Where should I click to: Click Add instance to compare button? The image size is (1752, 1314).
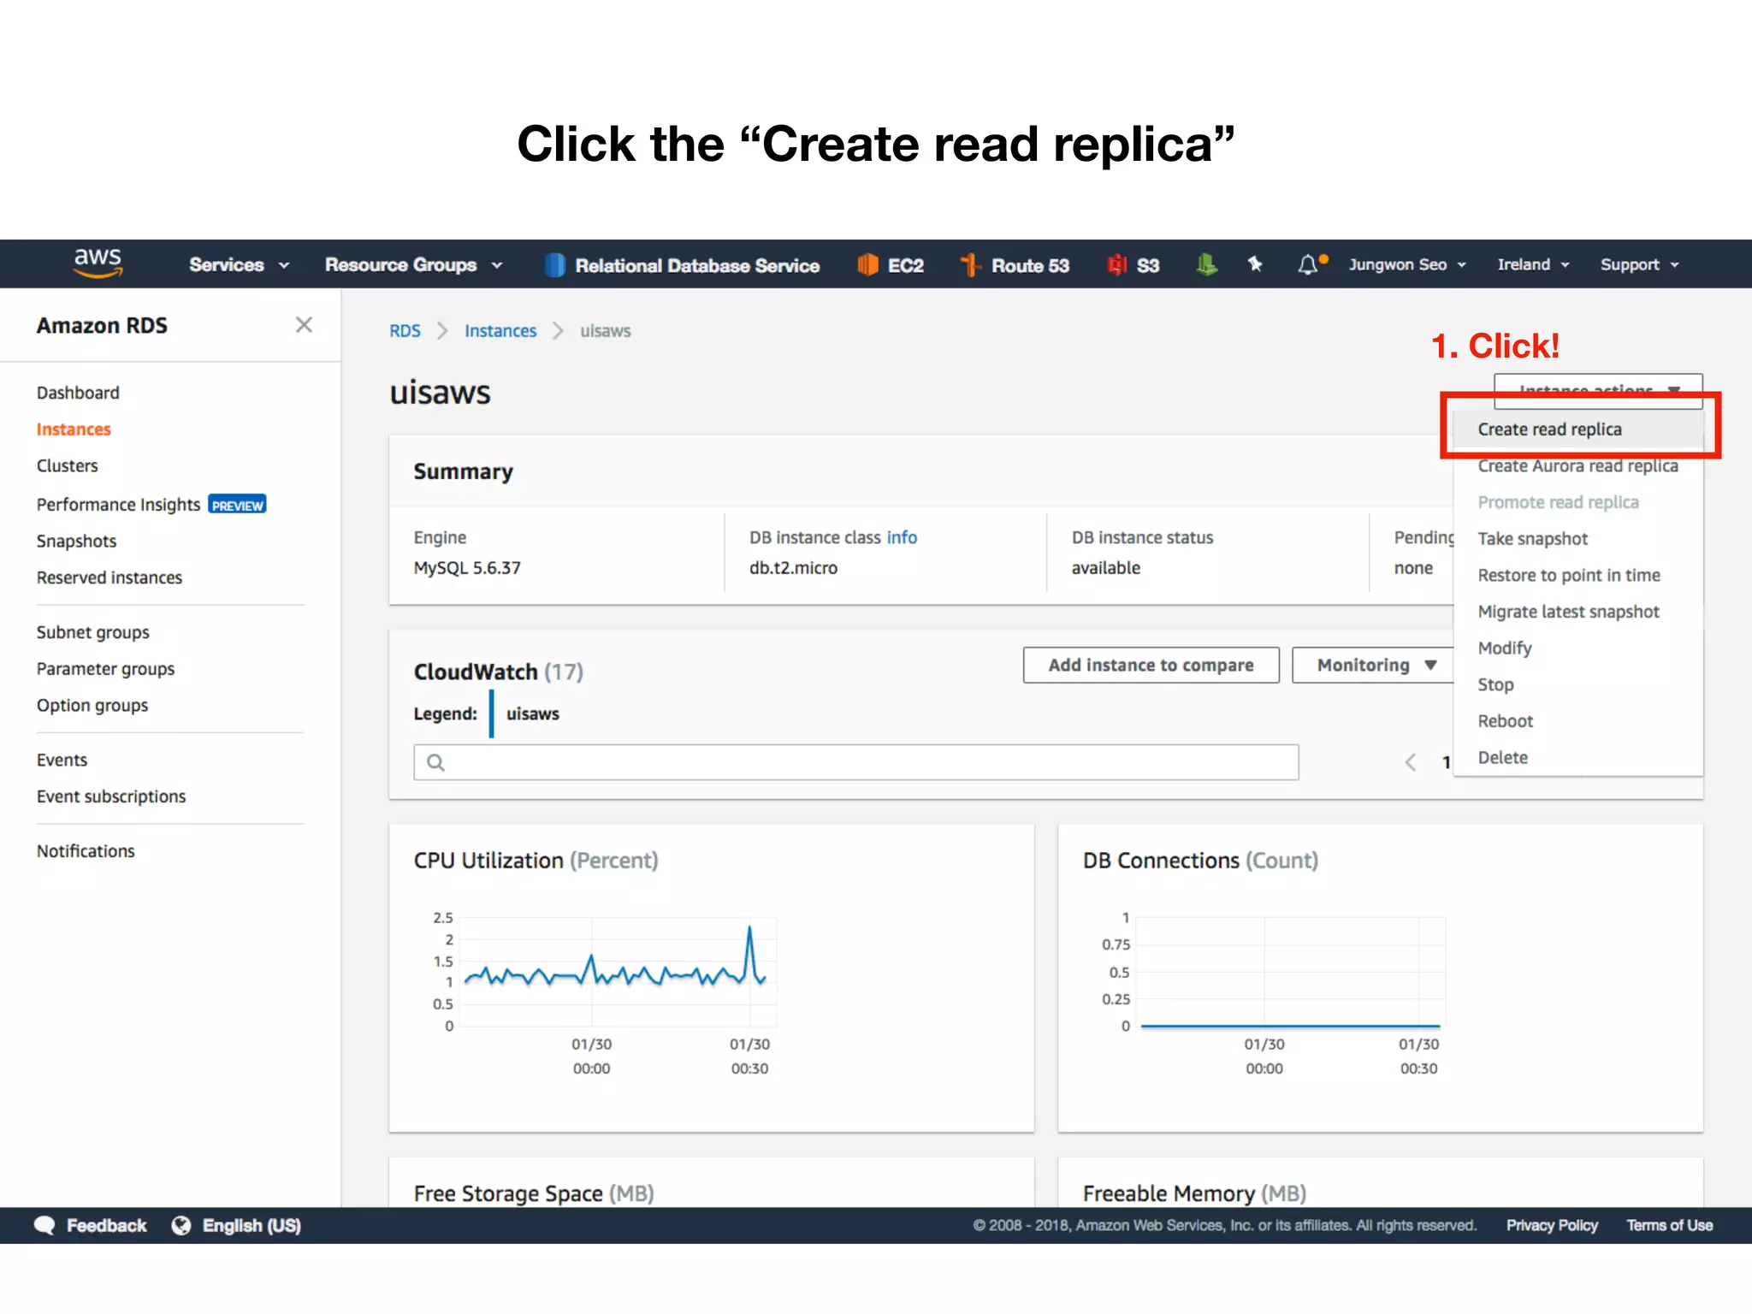tap(1151, 666)
